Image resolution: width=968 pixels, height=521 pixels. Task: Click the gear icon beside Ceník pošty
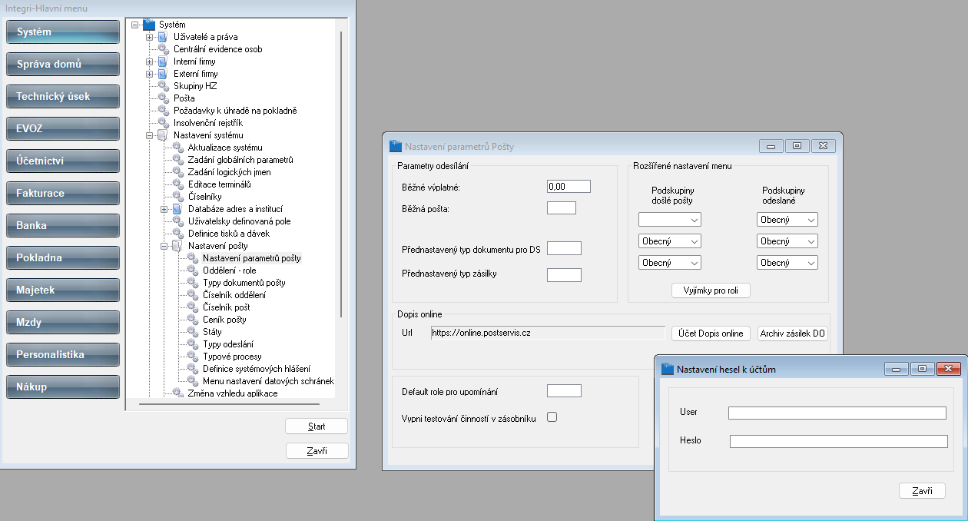[192, 320]
